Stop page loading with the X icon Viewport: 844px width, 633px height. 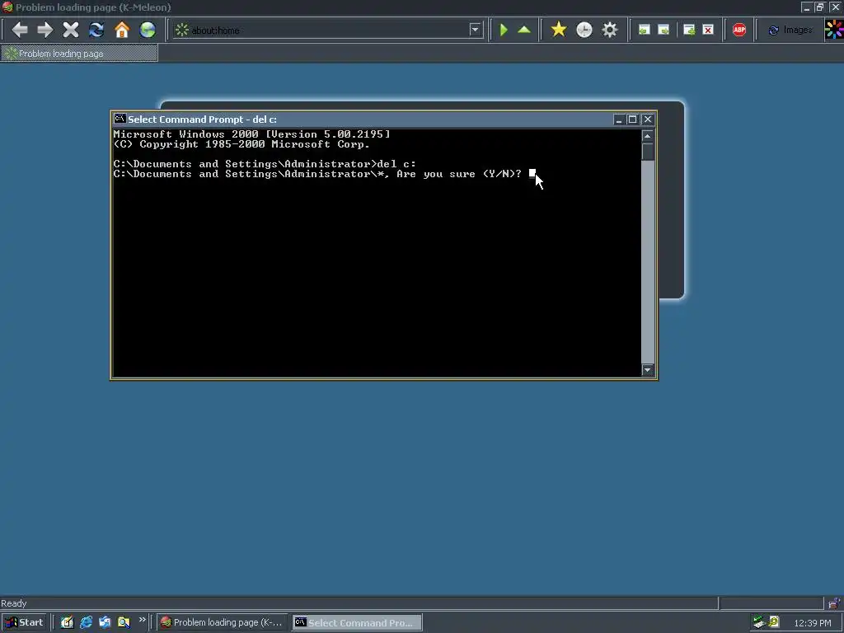[x=71, y=30]
